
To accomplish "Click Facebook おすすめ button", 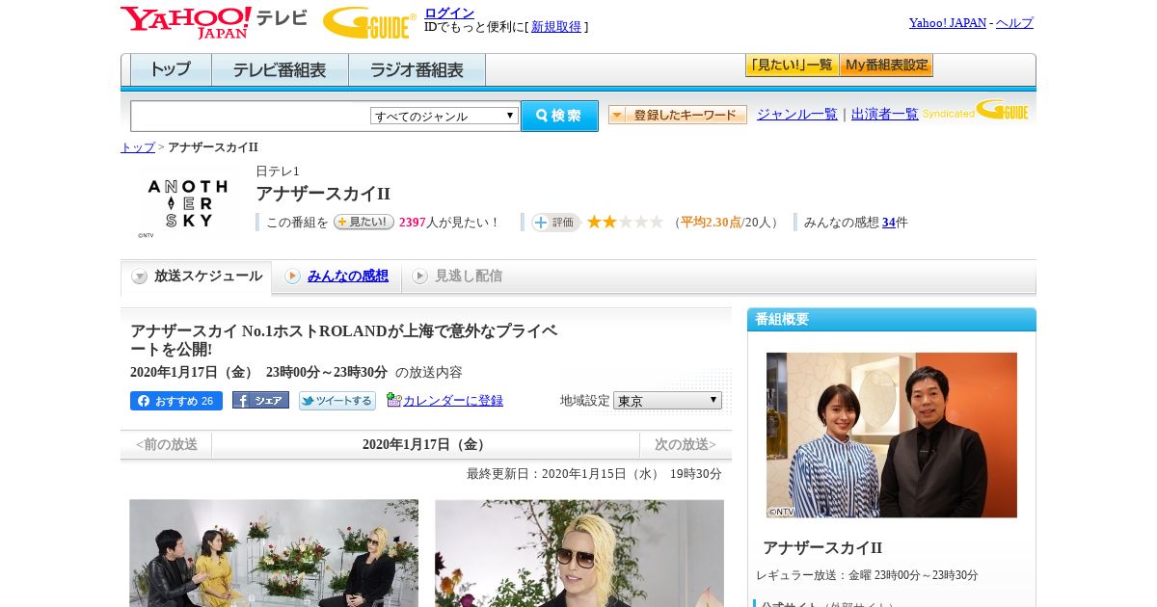I will point(176,401).
